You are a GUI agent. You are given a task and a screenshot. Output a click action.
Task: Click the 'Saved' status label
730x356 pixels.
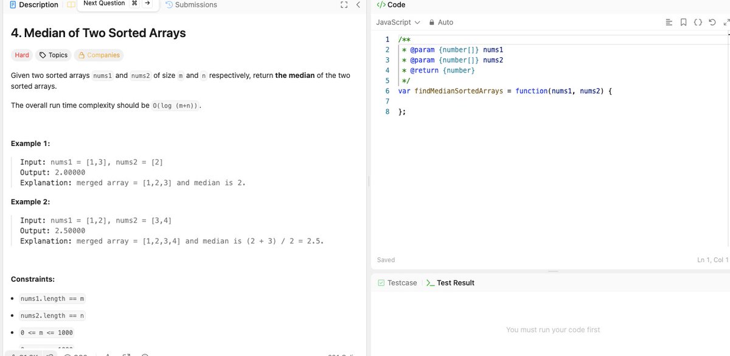(386, 260)
